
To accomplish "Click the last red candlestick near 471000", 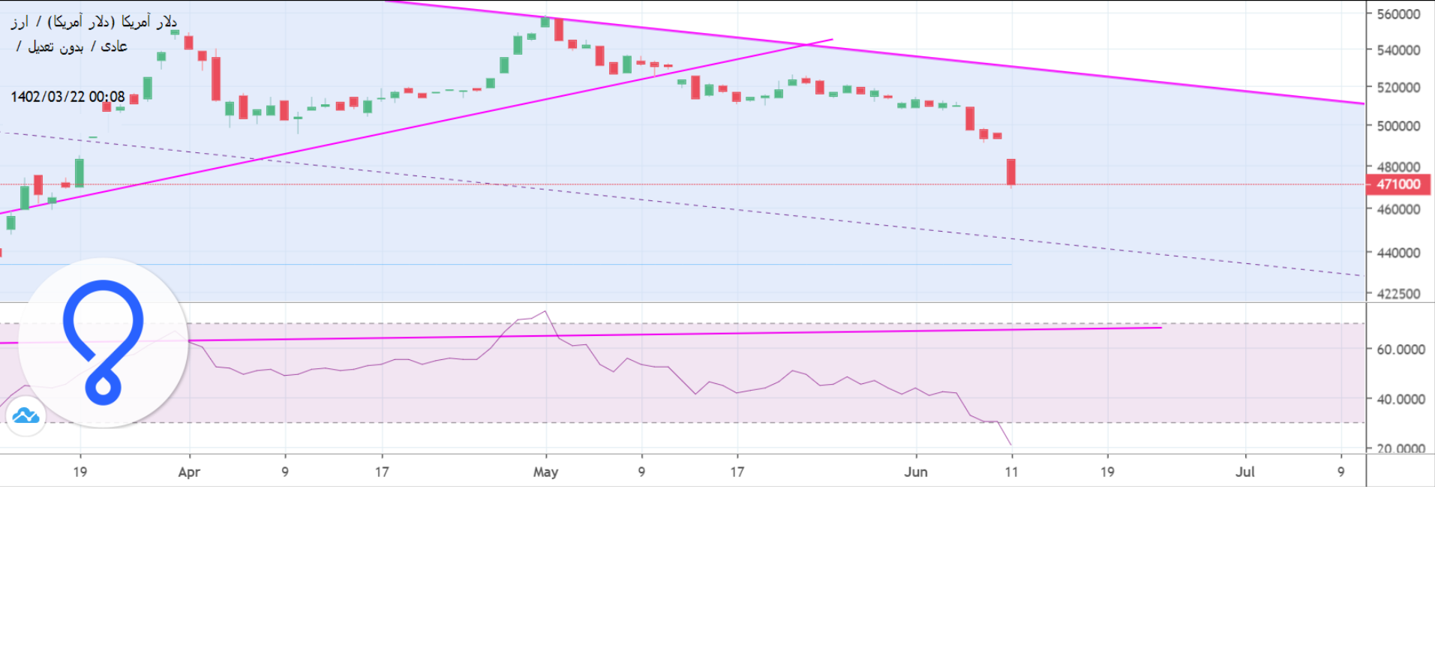I will pos(1011,172).
